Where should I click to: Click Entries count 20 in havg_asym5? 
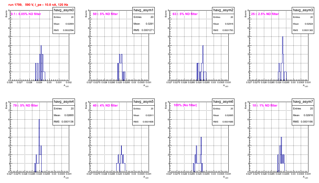[x=152, y=109]
